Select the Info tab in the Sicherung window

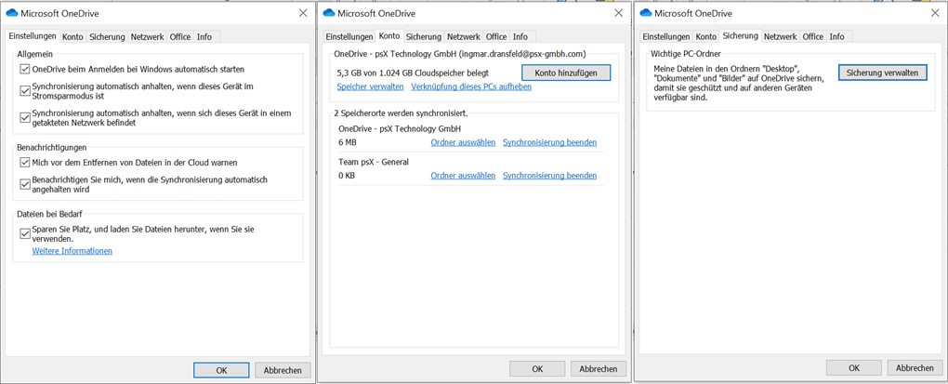point(836,37)
